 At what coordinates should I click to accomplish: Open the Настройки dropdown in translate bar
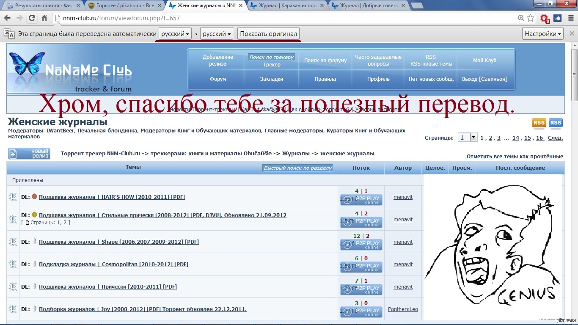[x=543, y=34]
